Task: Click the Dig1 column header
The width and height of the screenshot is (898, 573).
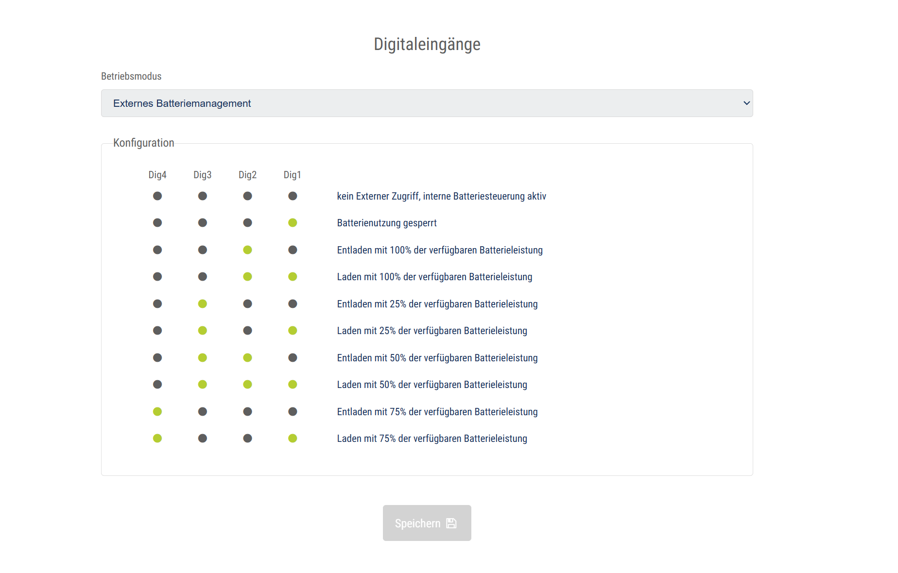Action: tap(293, 175)
